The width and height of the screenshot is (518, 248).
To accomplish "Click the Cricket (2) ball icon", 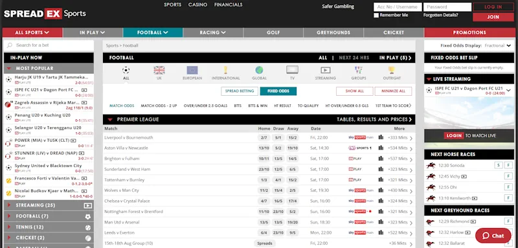I will point(88,238).
